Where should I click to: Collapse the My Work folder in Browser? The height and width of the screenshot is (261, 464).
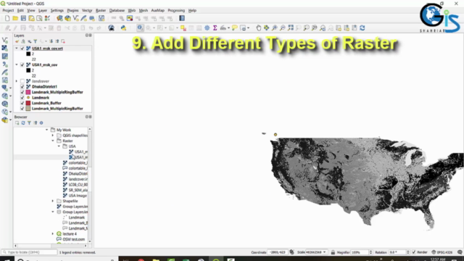[46, 130]
